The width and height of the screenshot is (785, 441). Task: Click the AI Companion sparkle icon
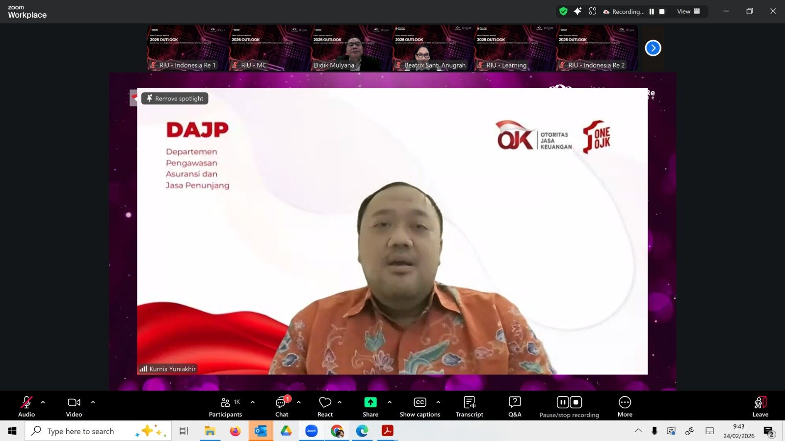(x=577, y=11)
